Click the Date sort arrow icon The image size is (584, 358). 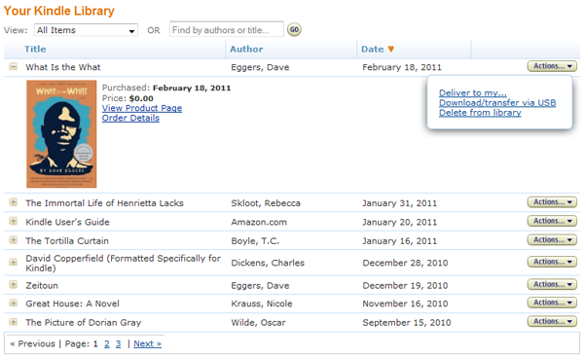point(390,49)
